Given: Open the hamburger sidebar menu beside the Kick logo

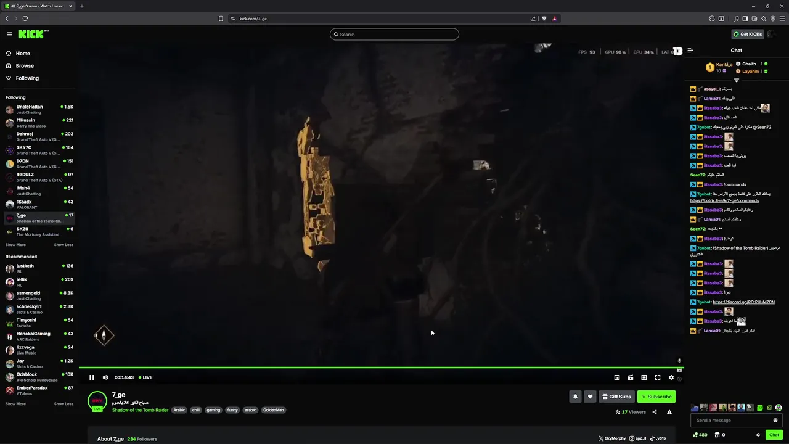Looking at the screenshot, I should (x=10, y=35).
